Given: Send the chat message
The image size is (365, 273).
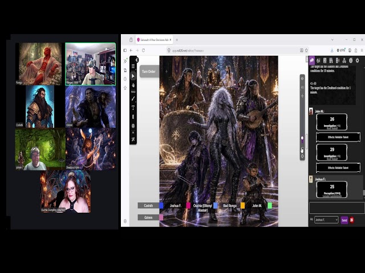Looking at the screenshot, I should coord(344,220).
